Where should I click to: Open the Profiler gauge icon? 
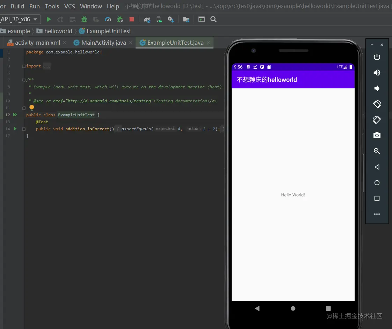pyautogui.click(x=108, y=19)
